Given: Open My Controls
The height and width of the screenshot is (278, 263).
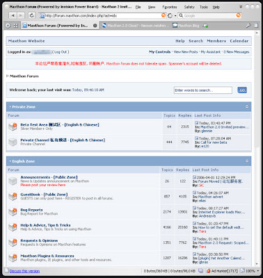Looking at the screenshot, I should 159,52.
